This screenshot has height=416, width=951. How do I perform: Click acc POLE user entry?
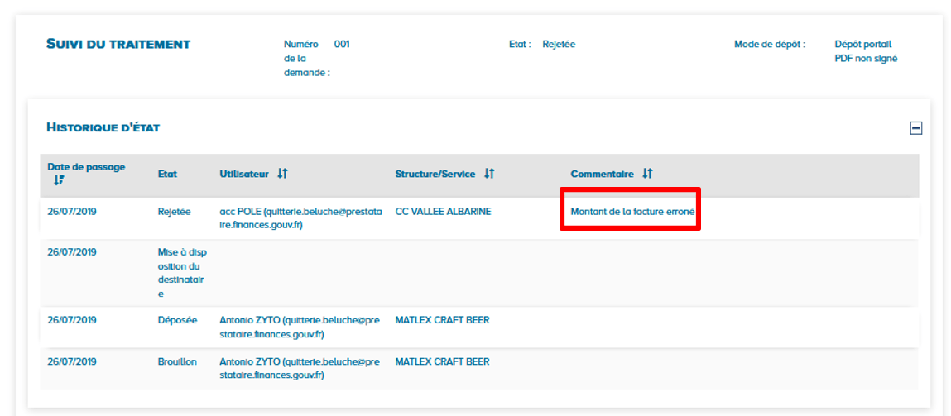point(300,218)
